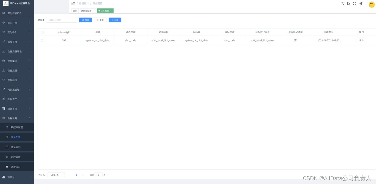
Task: Click the blue 新增 add button
Action: click(115, 20)
